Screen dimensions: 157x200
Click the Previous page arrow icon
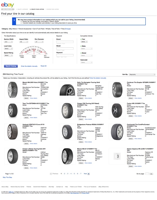pos(51,174)
